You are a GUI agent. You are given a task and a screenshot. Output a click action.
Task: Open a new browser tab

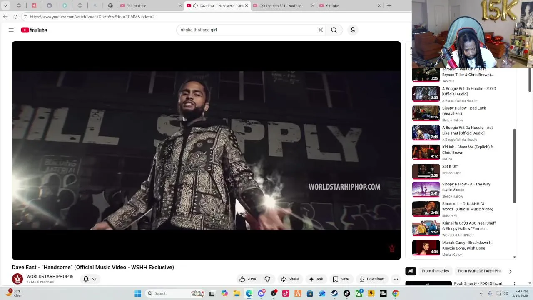coord(389,6)
